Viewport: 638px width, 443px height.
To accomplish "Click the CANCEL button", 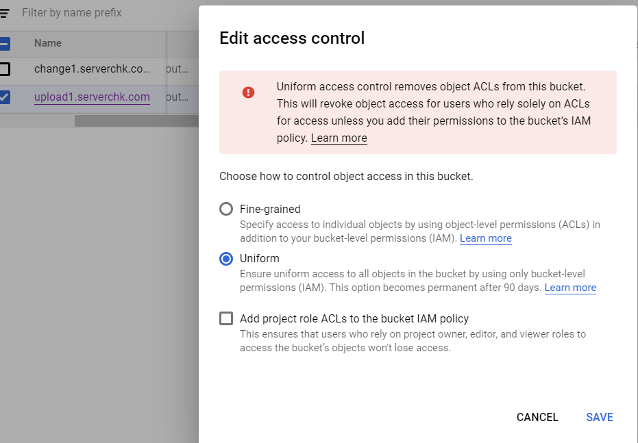I will (537, 418).
